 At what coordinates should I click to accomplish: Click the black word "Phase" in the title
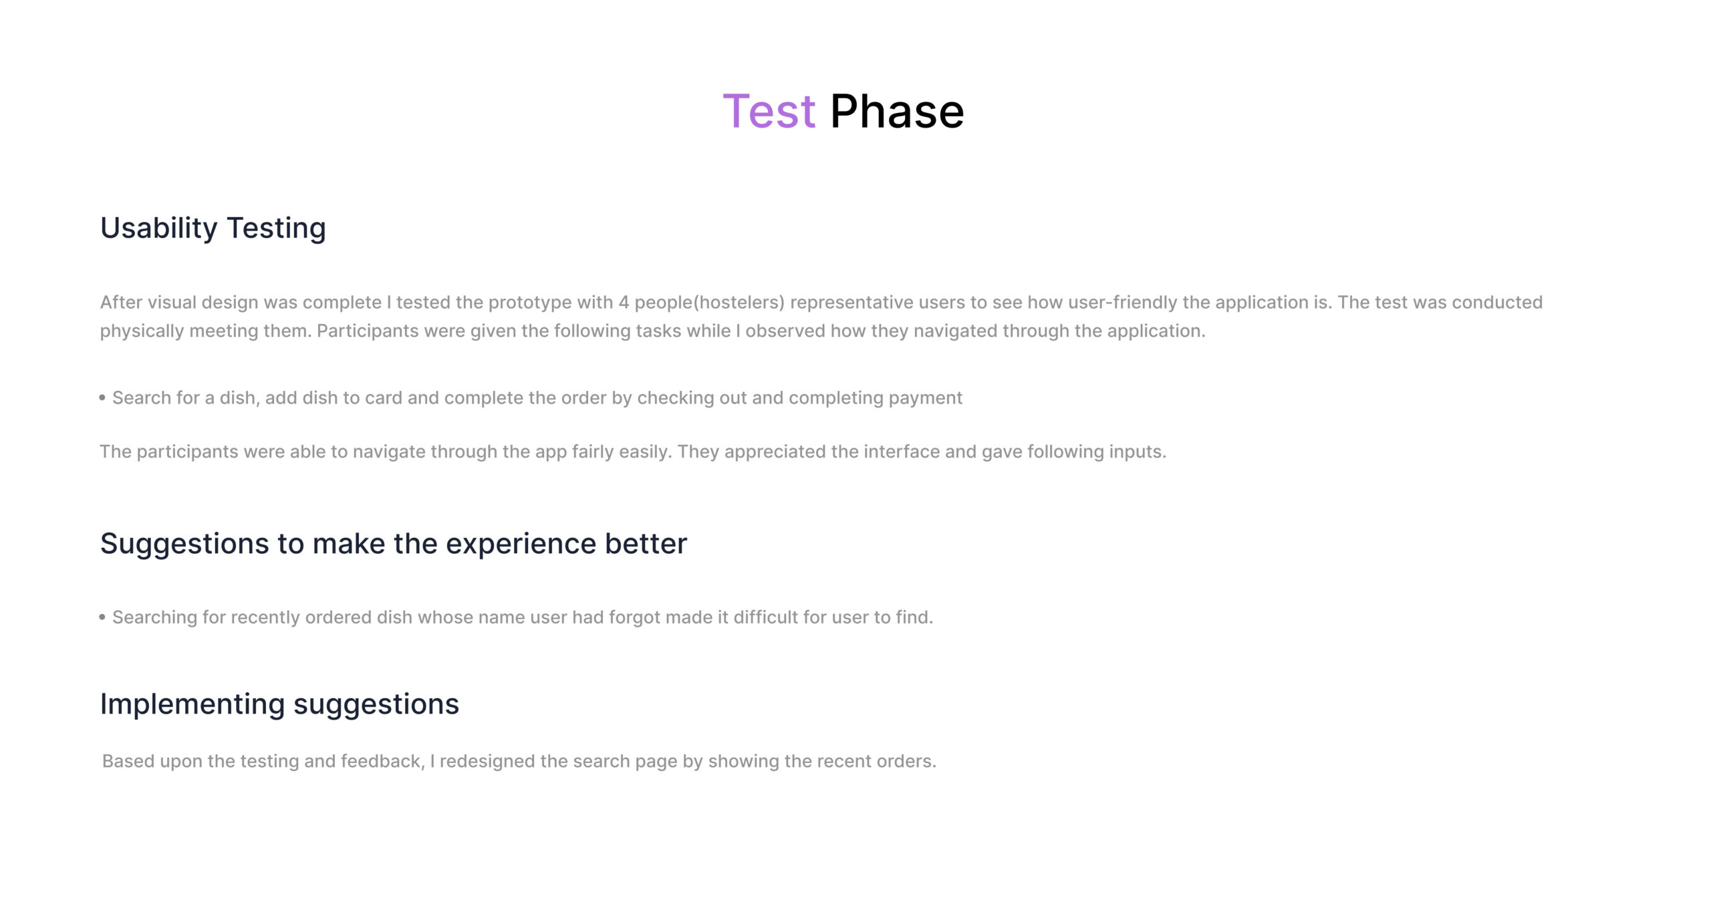pyautogui.click(x=896, y=111)
